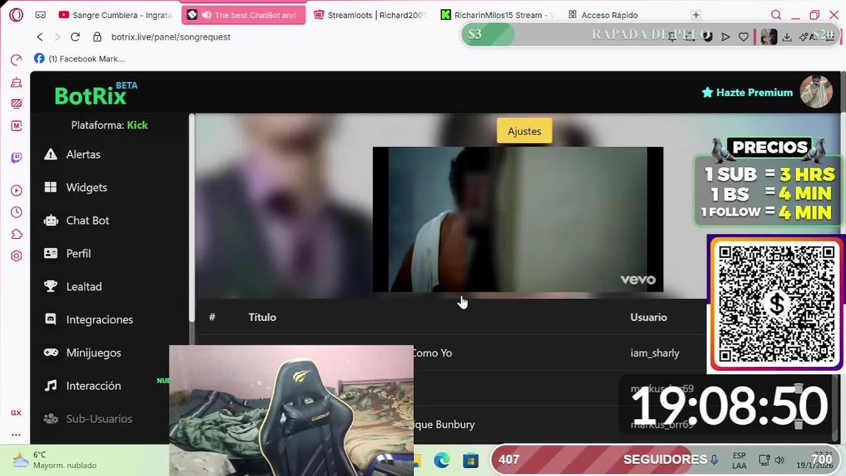Viewport: 846px width, 476px height.
Task: Open the sidebar player icon
Action: click(17, 190)
